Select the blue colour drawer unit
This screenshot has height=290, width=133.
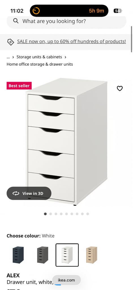click(18, 255)
